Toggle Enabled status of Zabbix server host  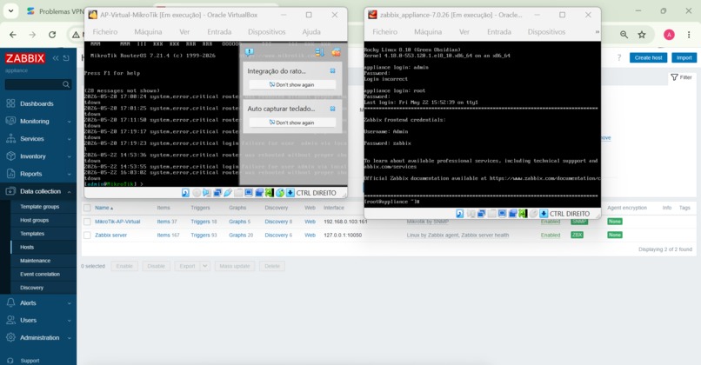pyautogui.click(x=551, y=235)
